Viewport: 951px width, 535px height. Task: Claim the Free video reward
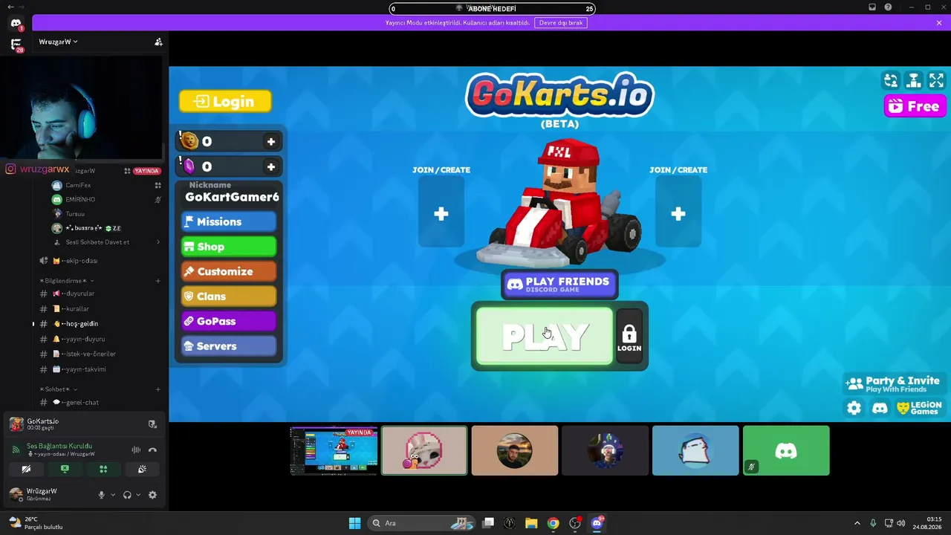(x=915, y=106)
